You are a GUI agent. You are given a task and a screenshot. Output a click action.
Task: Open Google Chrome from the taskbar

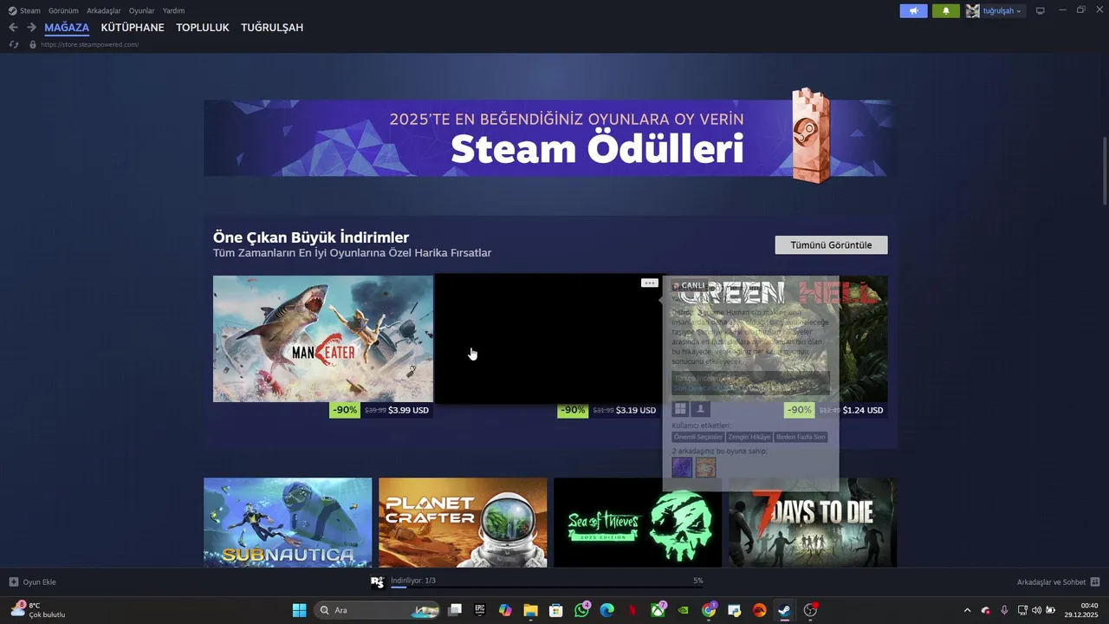(709, 610)
